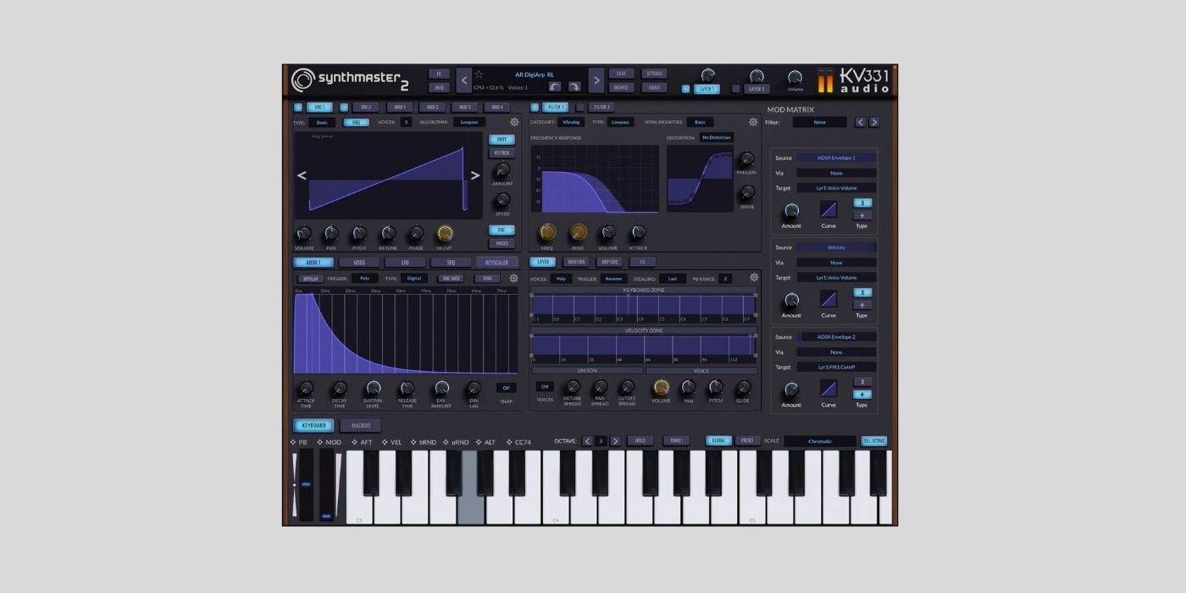Open the filter settings gear icon

coord(753,122)
